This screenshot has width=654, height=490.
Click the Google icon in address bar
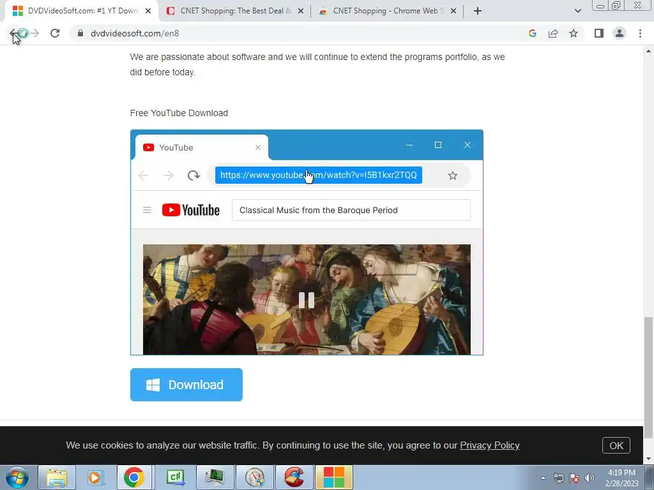(532, 33)
